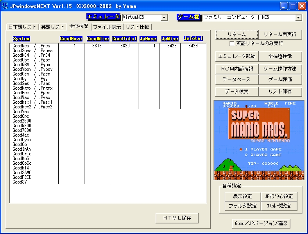308x234 pixels.
Task: Click the GoodTotal column header
Action: tap(124, 39)
